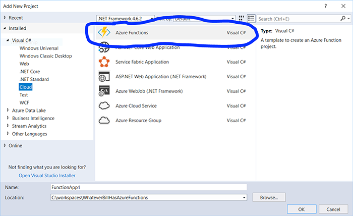The image size is (353, 216).
Task: Click the search magnifier icon
Action: tap(342, 19)
